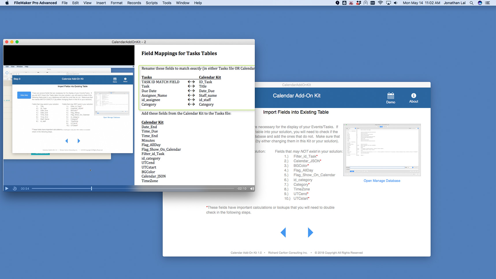Click the -02:10 remaining time label
The width and height of the screenshot is (496, 279).
click(242, 189)
